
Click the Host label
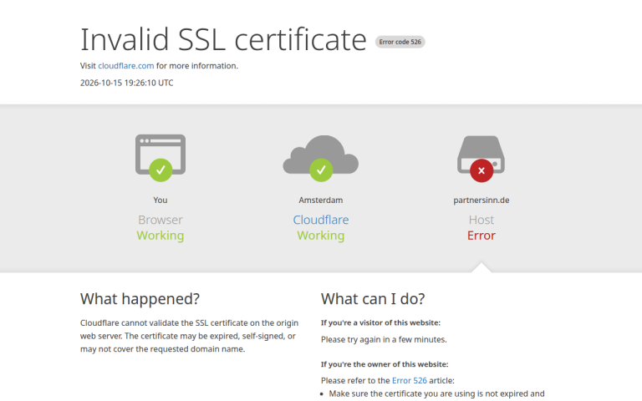tap(481, 220)
